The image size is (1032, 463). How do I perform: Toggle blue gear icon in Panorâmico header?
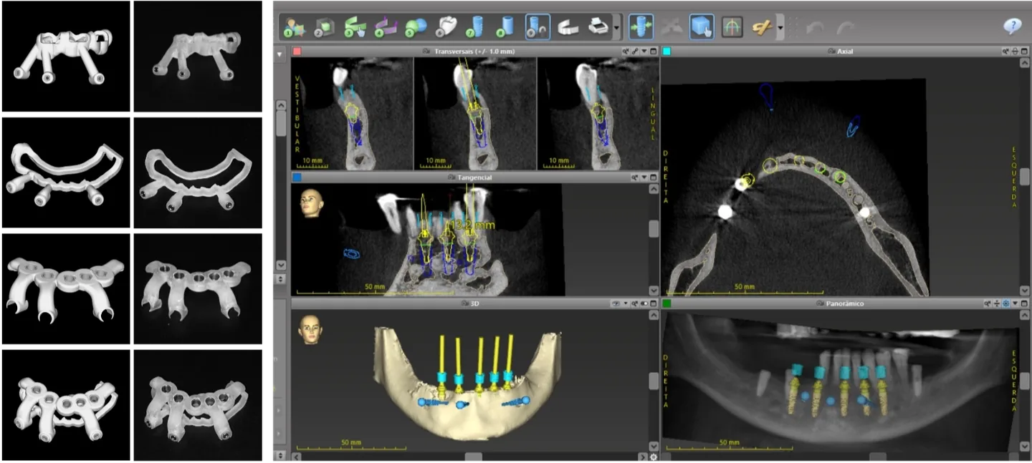click(x=1006, y=303)
